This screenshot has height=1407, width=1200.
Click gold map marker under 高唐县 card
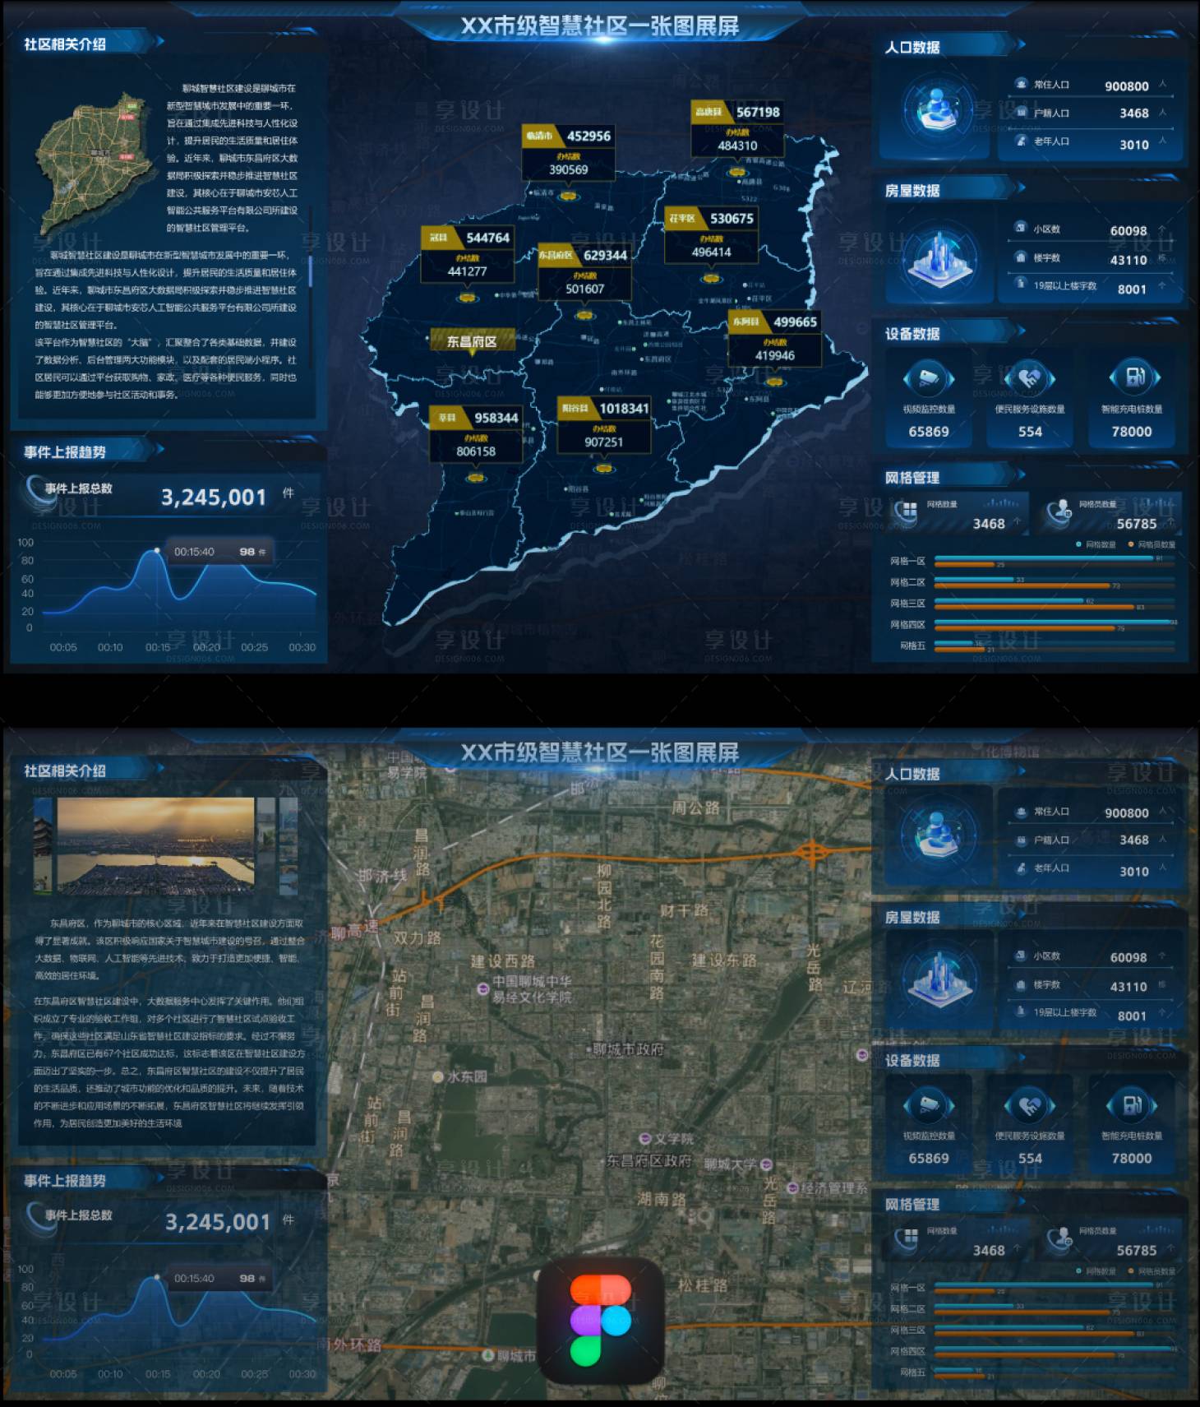(x=736, y=173)
